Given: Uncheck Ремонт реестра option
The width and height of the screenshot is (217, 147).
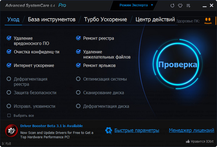Looking at the screenshot, I should [78, 38].
